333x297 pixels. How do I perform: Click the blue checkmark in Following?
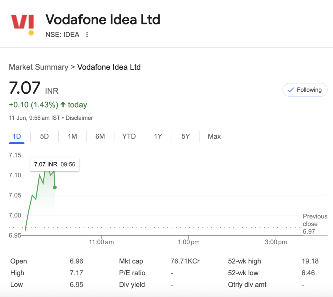(290, 90)
